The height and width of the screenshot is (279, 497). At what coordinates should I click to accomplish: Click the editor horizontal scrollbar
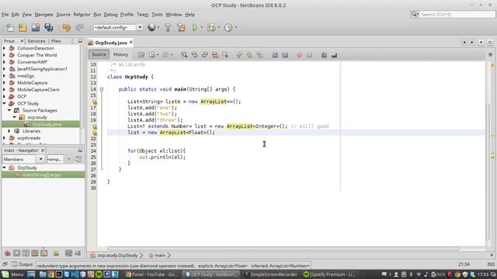(283, 249)
